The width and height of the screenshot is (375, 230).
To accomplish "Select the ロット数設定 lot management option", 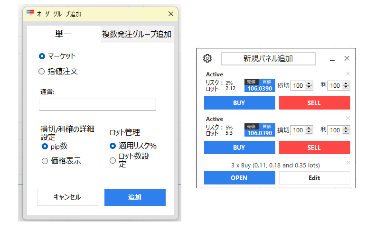I will click(112, 160).
